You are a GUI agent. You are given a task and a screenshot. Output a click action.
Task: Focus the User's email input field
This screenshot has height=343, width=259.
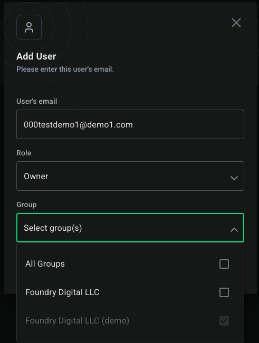pos(130,124)
